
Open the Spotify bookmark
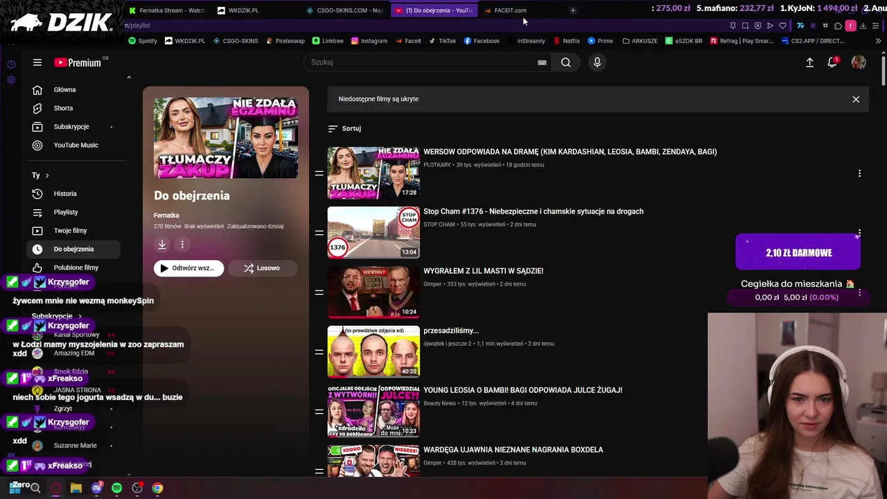143,41
